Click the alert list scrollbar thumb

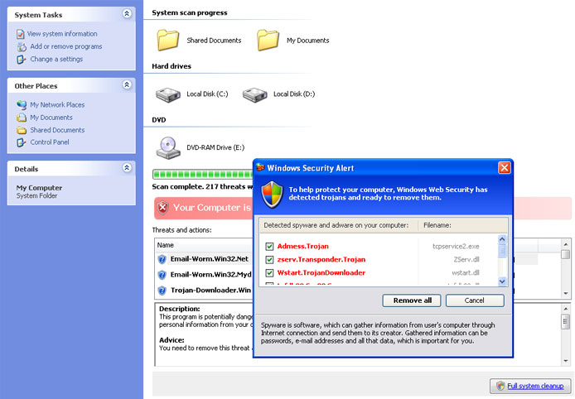[x=502, y=250]
